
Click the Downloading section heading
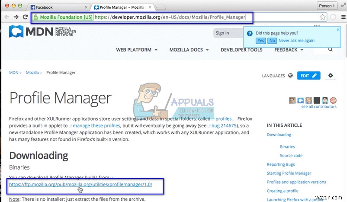coord(39,156)
